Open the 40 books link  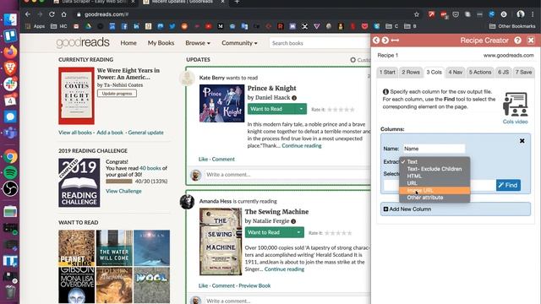(150, 168)
